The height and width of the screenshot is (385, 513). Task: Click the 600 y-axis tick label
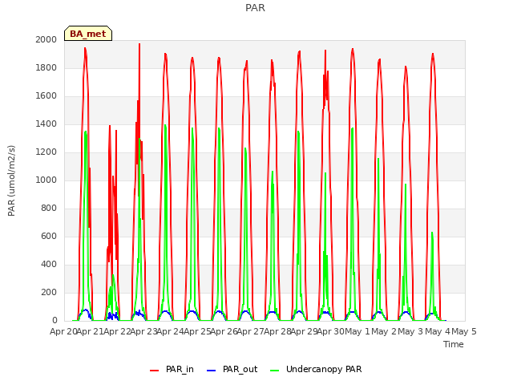point(49,236)
